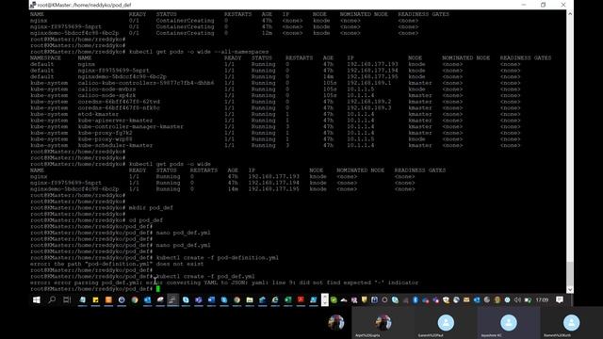Click the OneDrive cloud tray icon
This screenshot has width=603, height=339.
click(343, 299)
